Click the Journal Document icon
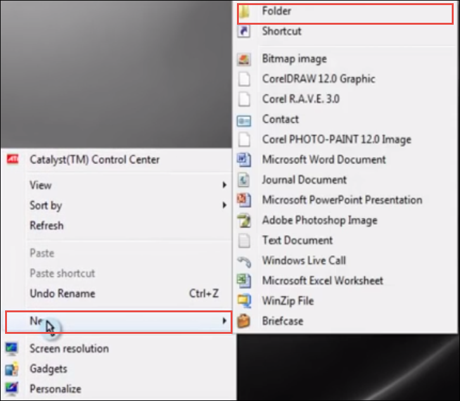Image resolution: width=460 pixels, height=401 pixels. tap(244, 180)
